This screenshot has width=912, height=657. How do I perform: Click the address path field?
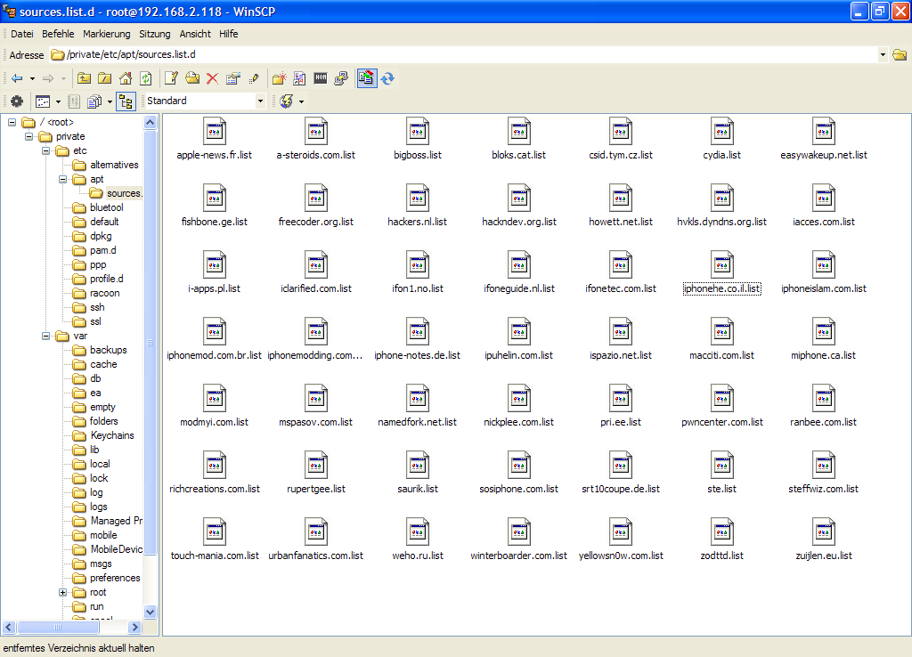point(463,54)
